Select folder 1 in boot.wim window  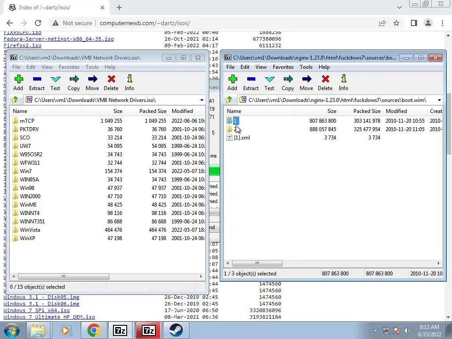click(235, 121)
